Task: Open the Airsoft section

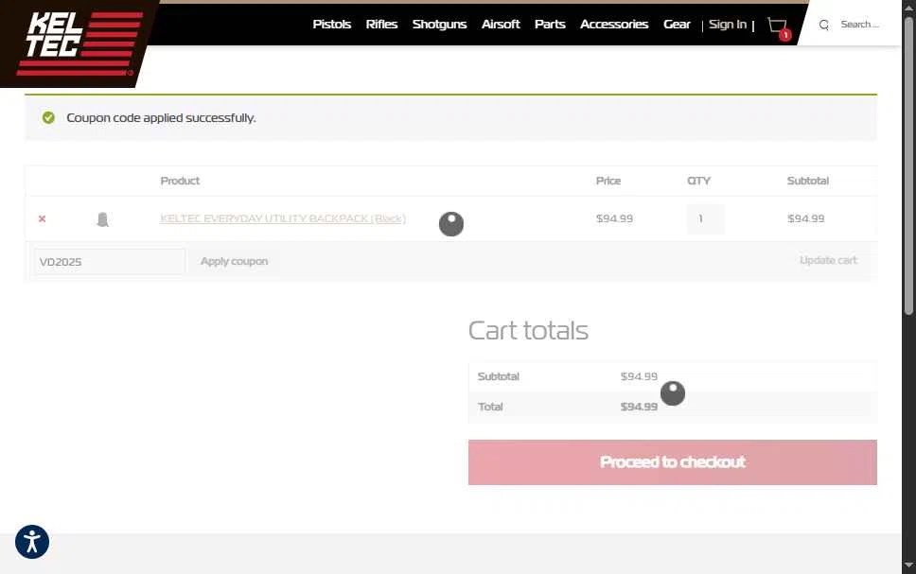Action: pos(501,24)
